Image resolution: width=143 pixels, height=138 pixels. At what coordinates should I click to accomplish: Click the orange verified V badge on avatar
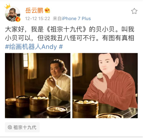point(18,19)
